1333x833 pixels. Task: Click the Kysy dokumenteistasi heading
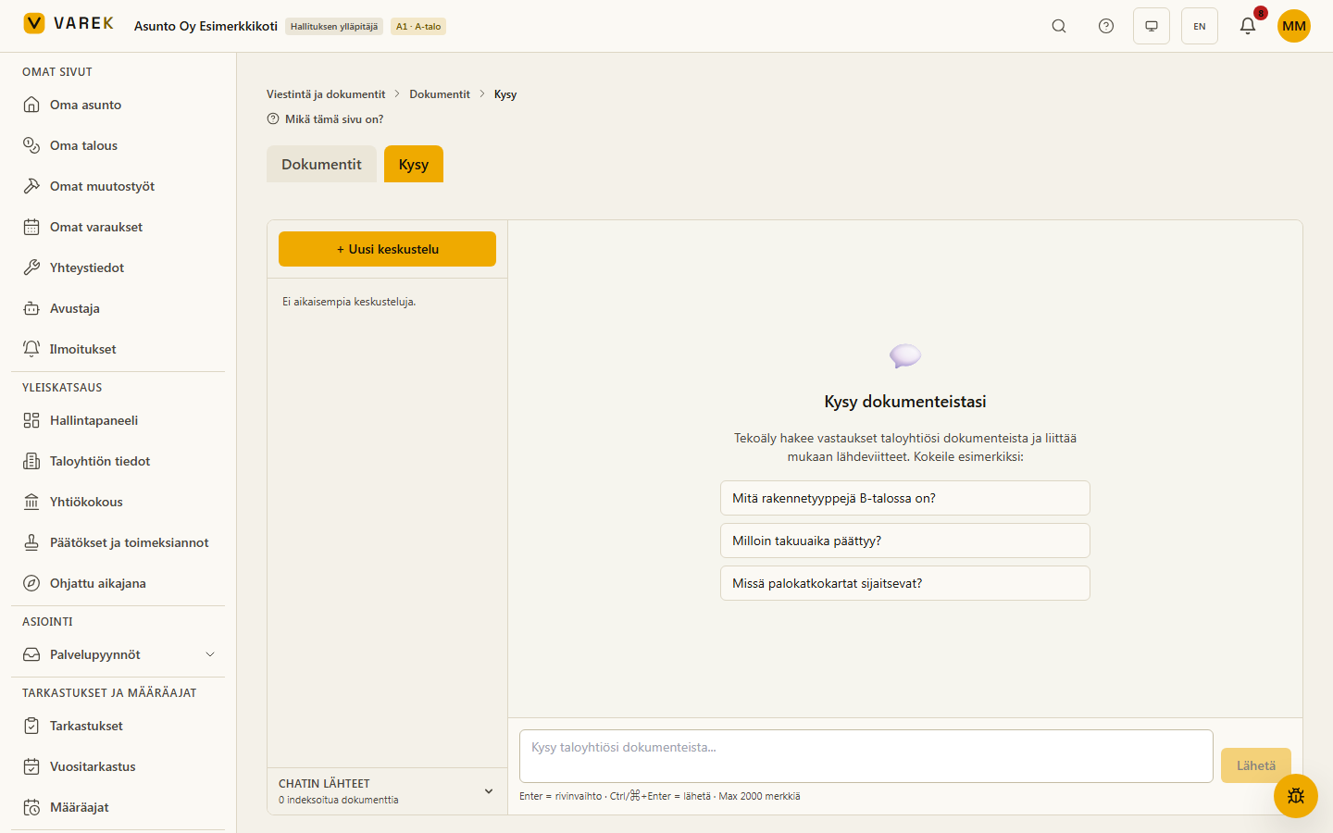click(905, 402)
